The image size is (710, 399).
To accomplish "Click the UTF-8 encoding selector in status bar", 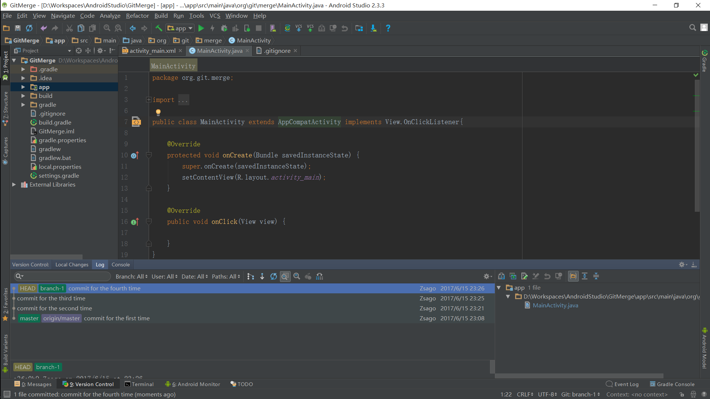I will coord(548,394).
